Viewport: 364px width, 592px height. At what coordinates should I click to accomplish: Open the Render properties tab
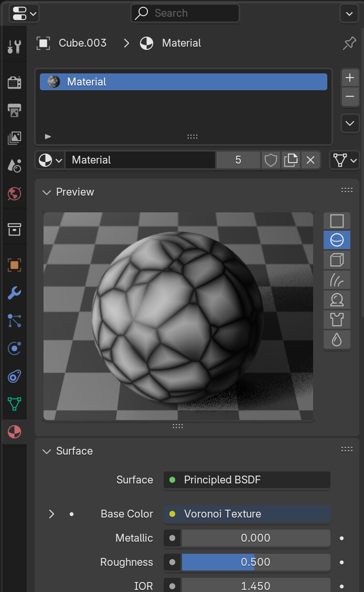[14, 82]
